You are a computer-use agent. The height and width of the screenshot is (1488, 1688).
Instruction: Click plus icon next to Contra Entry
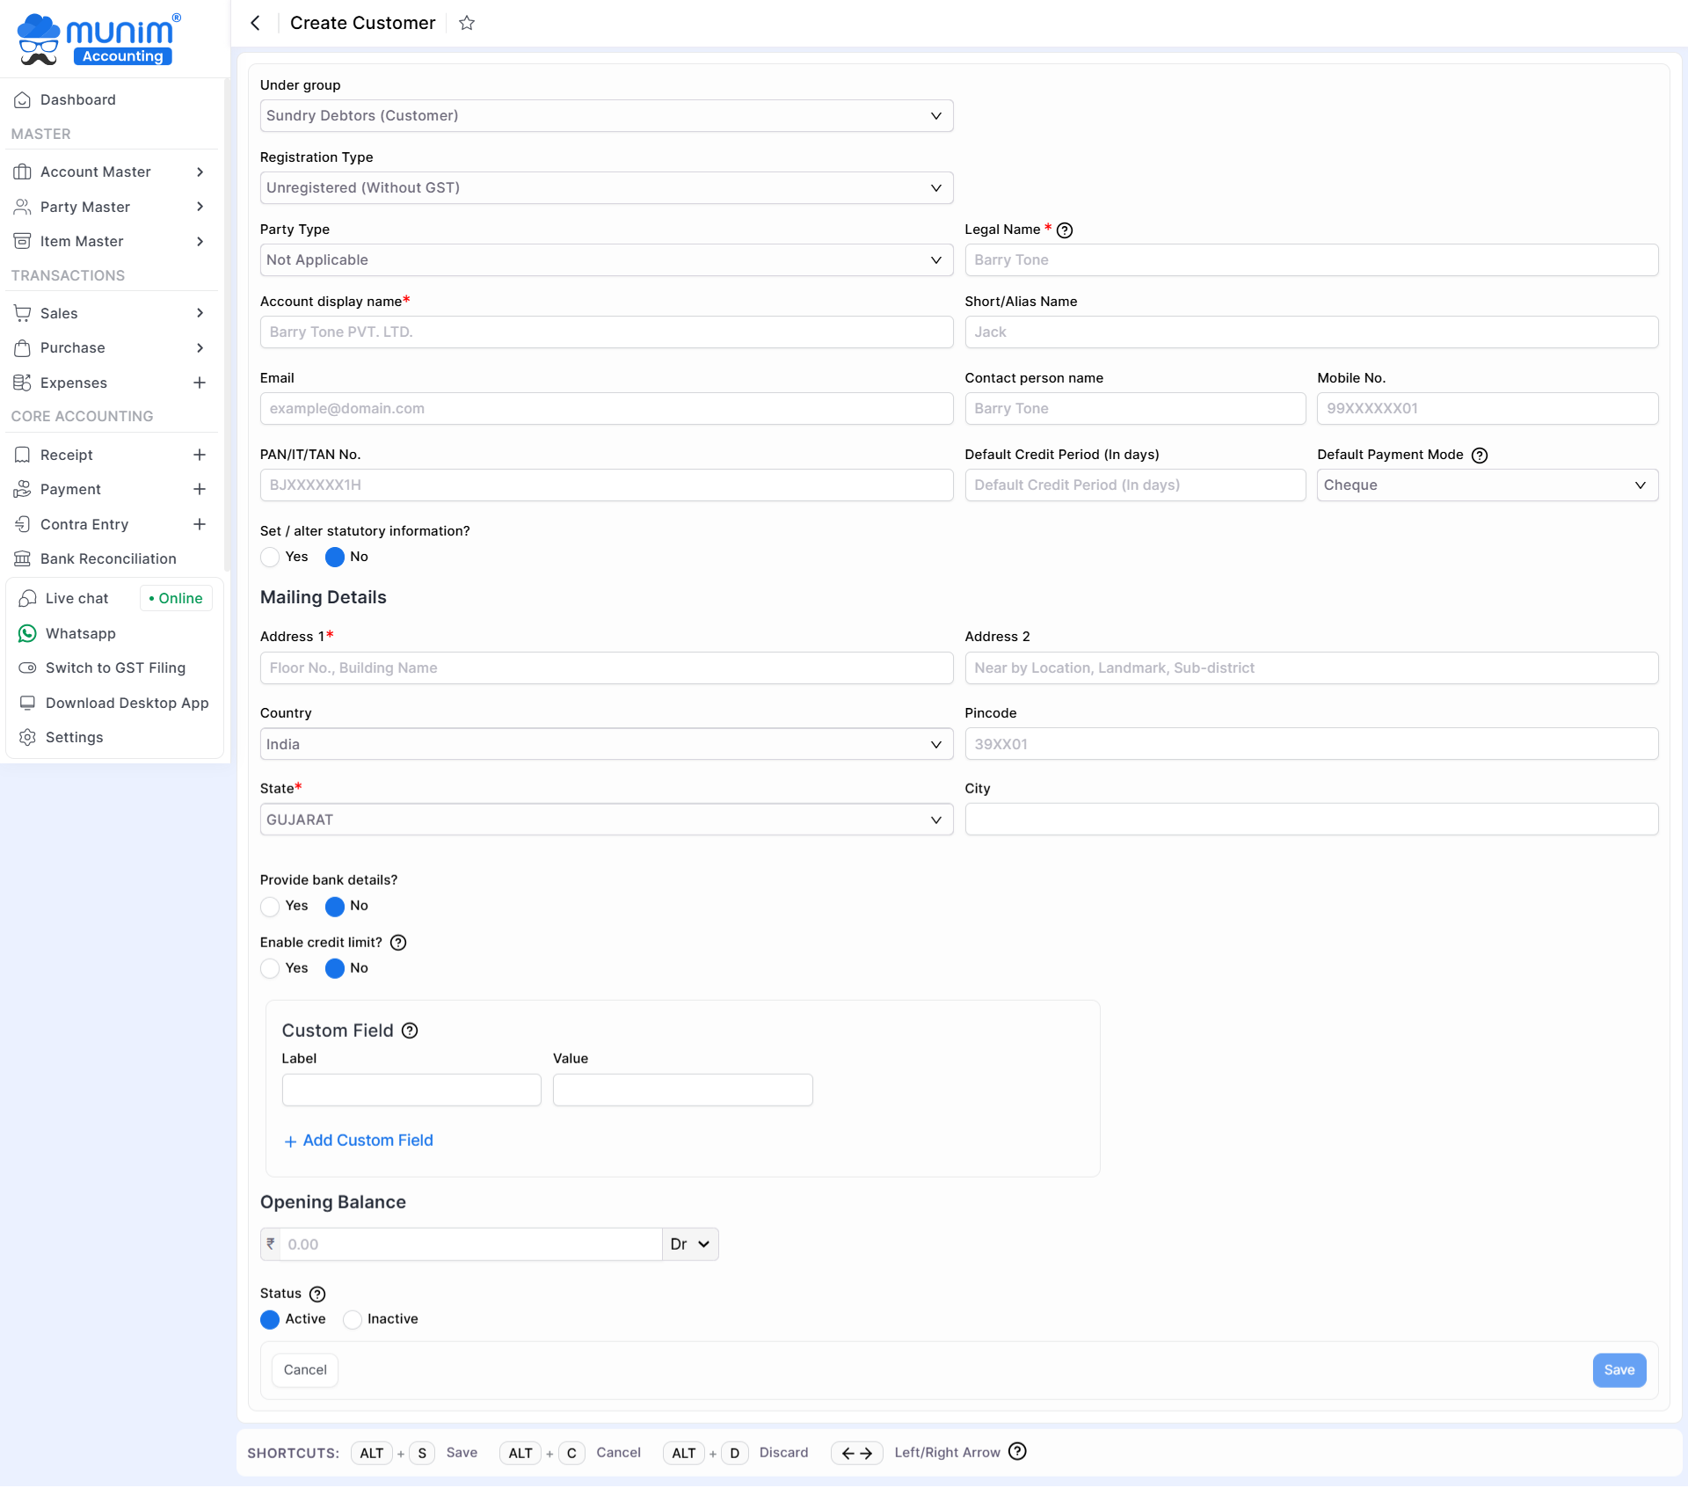[x=200, y=524]
